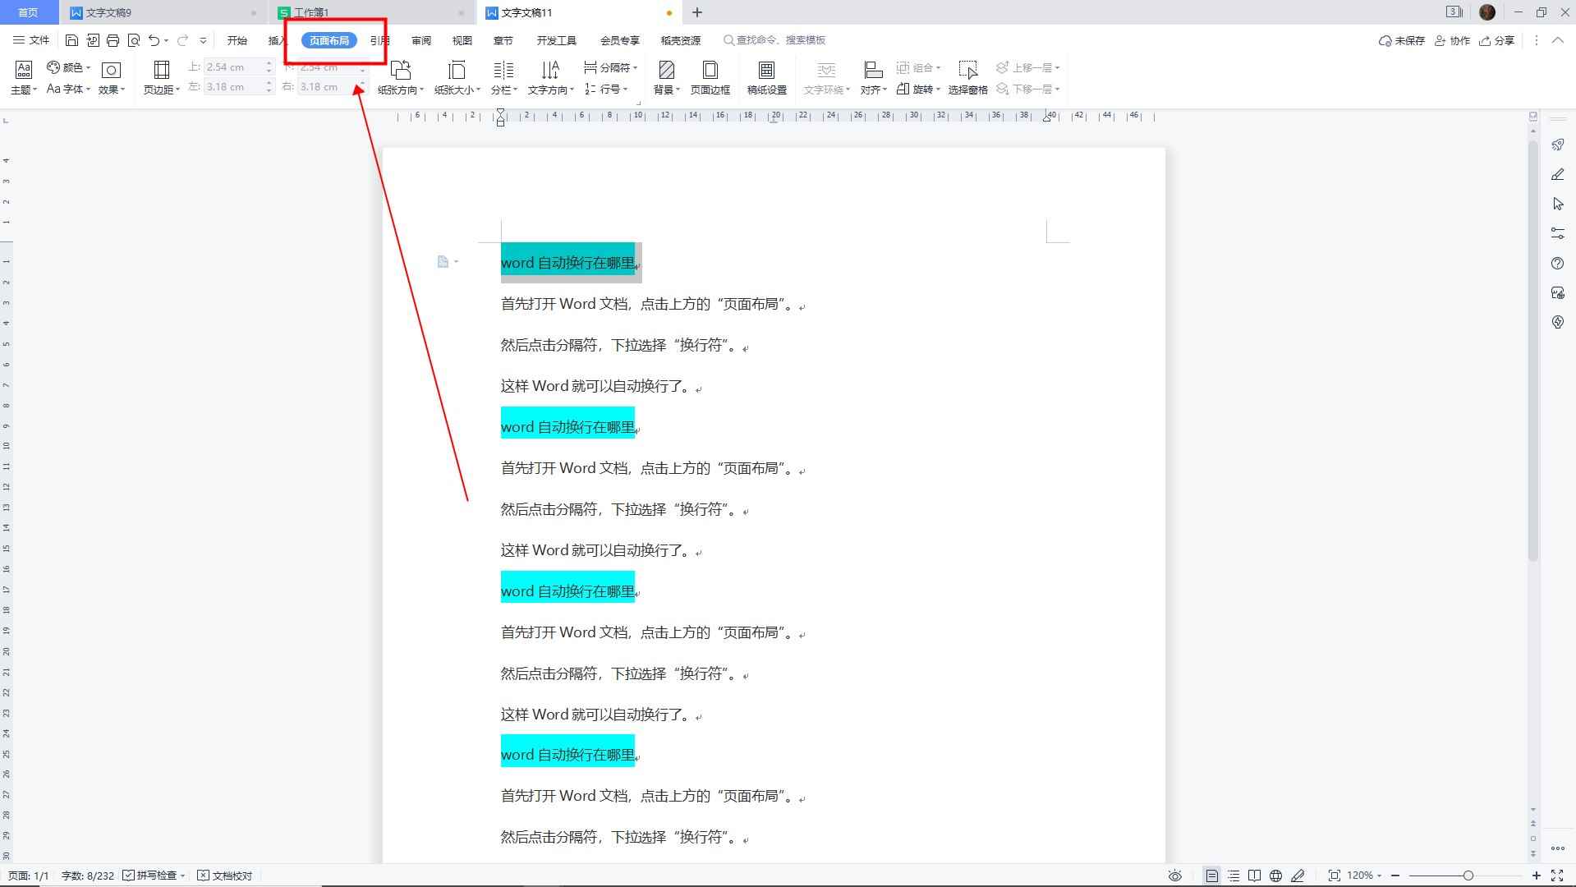Click the top margin value input field
The height and width of the screenshot is (887, 1576).
(234, 67)
